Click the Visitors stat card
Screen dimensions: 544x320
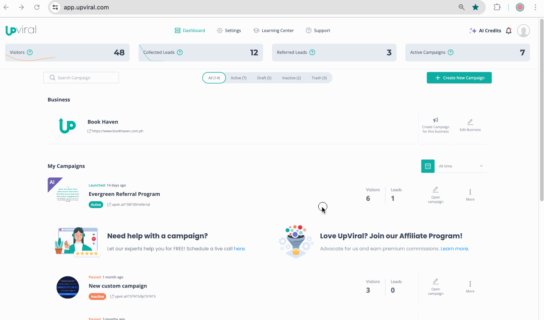coord(67,53)
